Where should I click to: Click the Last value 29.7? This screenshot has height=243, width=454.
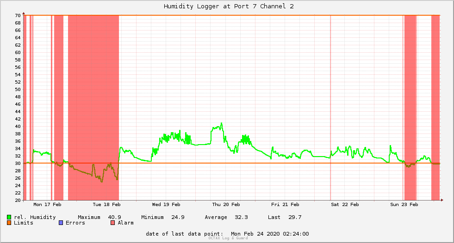tap(295, 217)
